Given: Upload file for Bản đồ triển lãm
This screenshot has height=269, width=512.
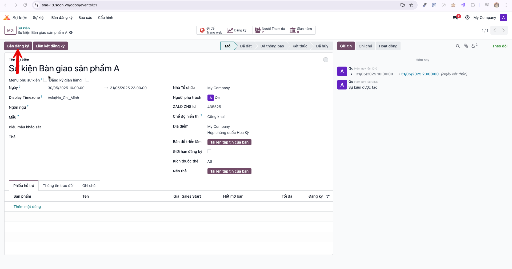Looking at the screenshot, I should 229,142.
